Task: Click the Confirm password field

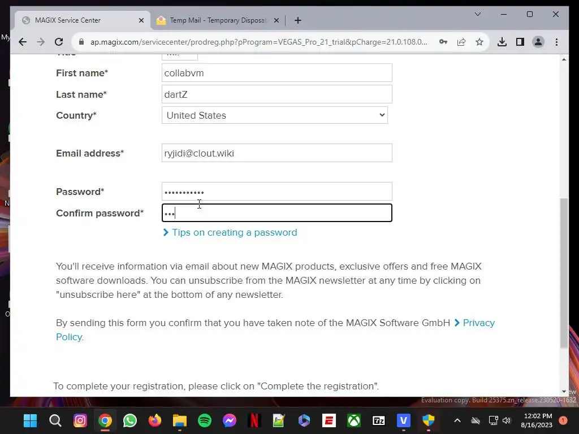Action: pos(276,213)
